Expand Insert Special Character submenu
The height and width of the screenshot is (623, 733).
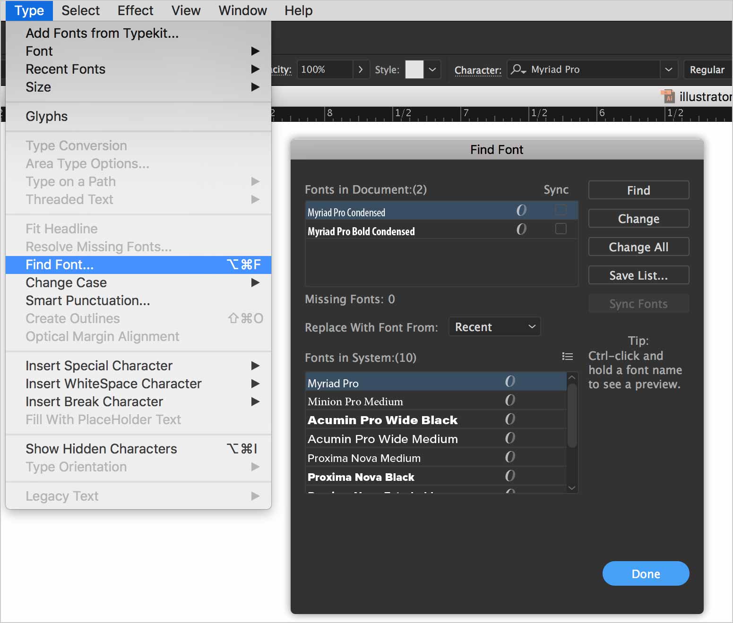click(x=138, y=366)
